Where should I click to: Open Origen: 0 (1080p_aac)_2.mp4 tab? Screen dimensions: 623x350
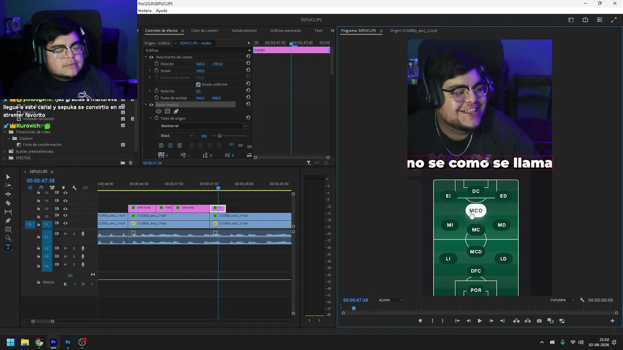pos(413,31)
